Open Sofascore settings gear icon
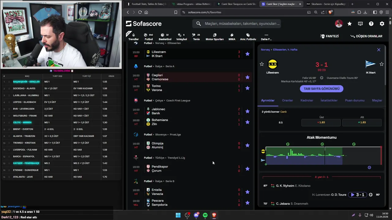 (x=382, y=24)
